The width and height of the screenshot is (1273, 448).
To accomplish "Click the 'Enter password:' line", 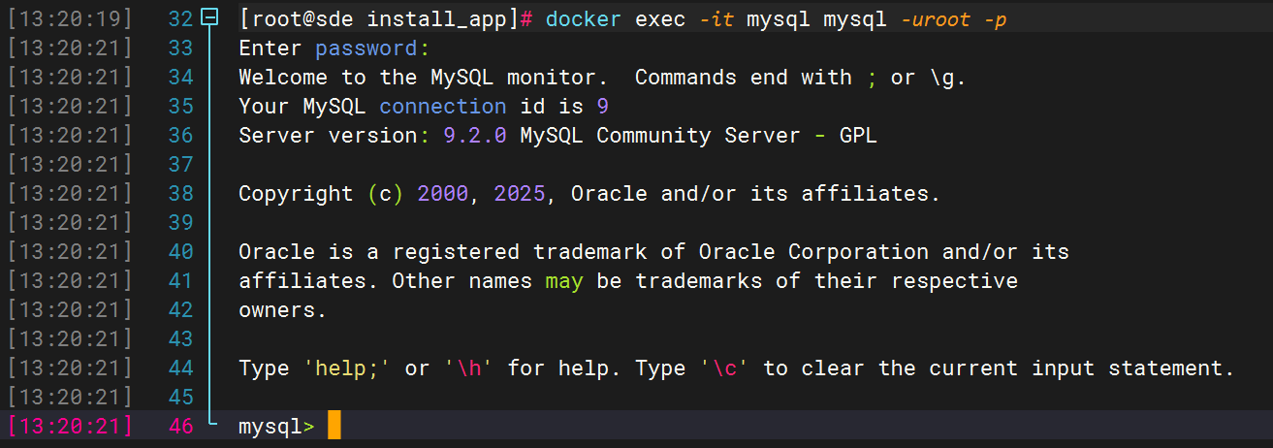I will tap(334, 48).
